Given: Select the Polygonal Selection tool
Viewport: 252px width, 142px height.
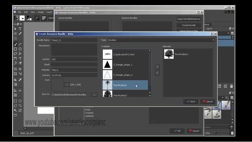Looking at the screenshot, I should (x=15, y=106).
